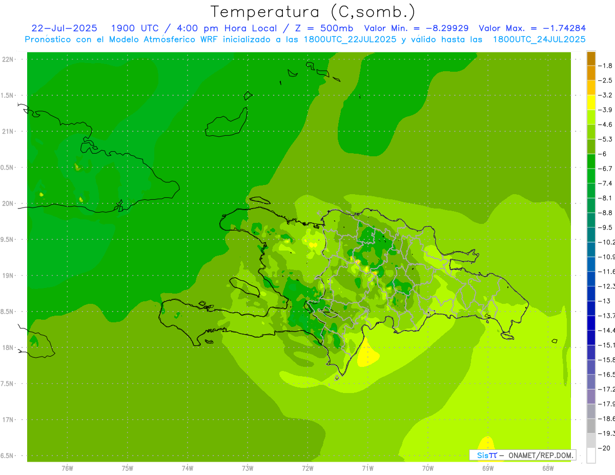
Task: Click the 'Z = 500mb' level label
Action: 323,28
